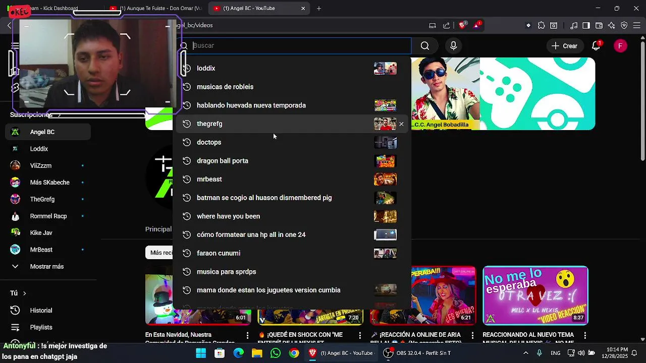646x363 pixels.
Task: Open options menu for 'REACCIÓN A ONLINE' video
Action: click(x=473, y=335)
